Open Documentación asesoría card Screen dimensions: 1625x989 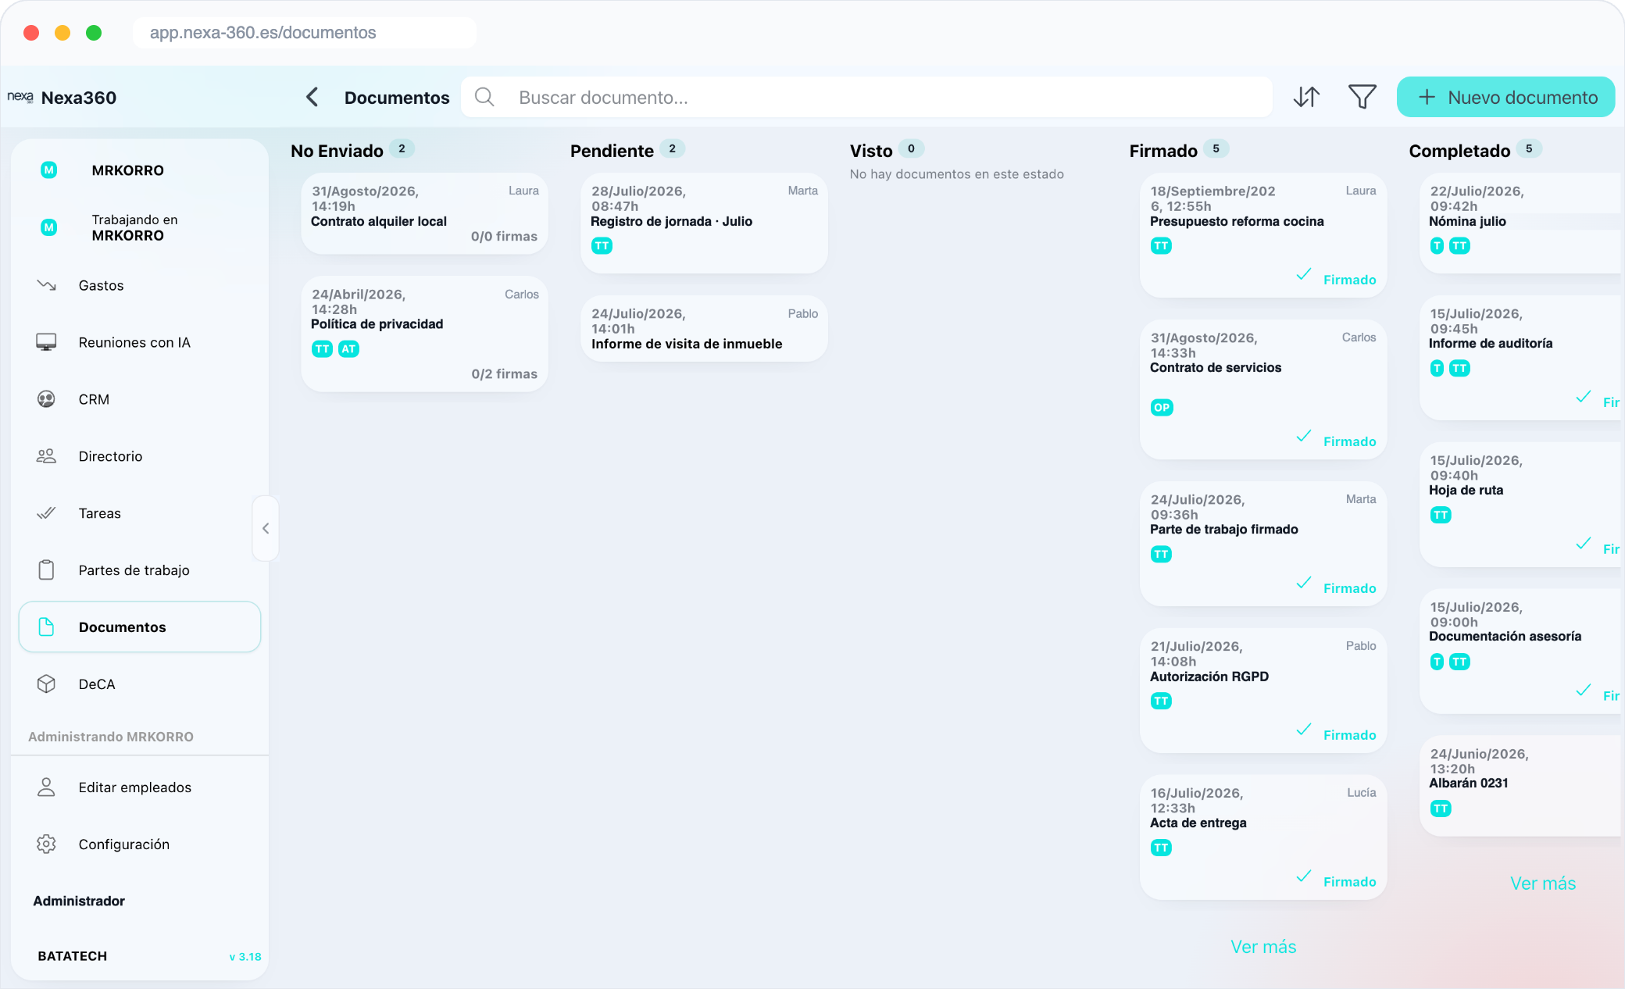(1521, 652)
